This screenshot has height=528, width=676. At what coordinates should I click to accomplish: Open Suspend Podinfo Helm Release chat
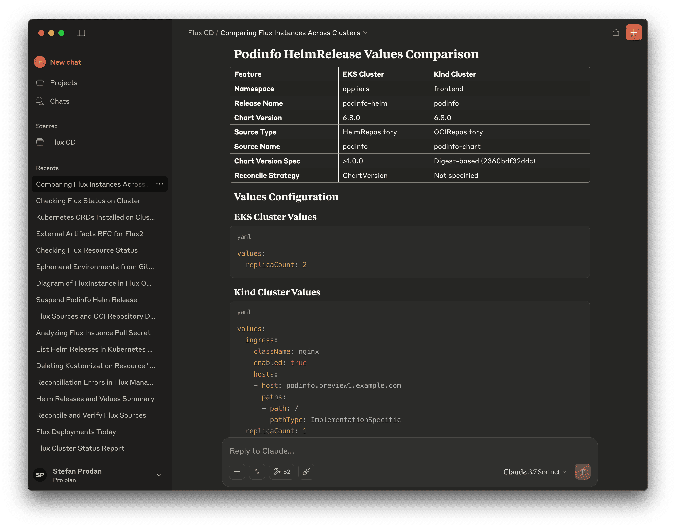coord(87,300)
